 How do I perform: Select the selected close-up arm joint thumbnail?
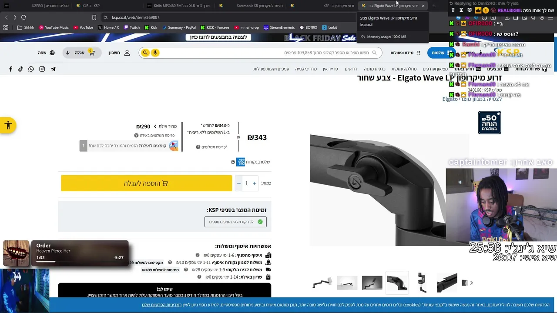[x=397, y=283]
